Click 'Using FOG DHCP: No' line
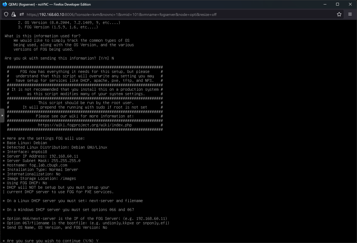Image resolution: width=357 pixels, height=243 pixels. tap(25, 183)
